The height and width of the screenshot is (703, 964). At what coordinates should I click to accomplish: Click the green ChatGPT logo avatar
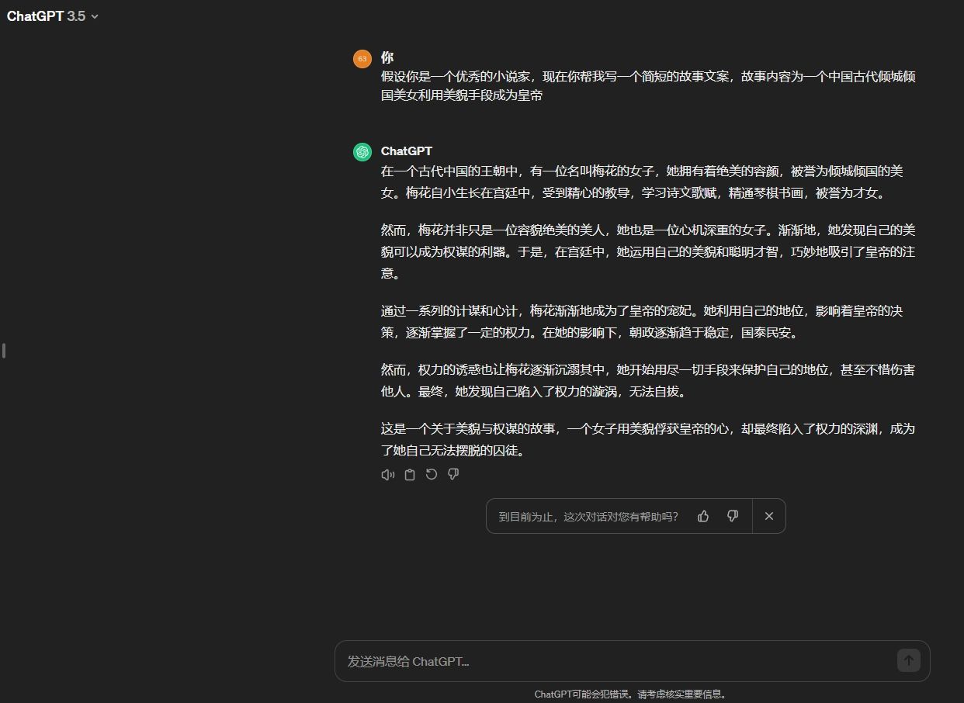362,152
